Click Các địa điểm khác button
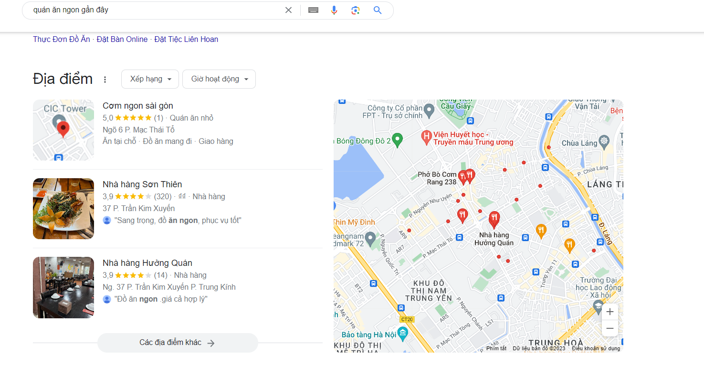The image size is (704, 365). [178, 343]
